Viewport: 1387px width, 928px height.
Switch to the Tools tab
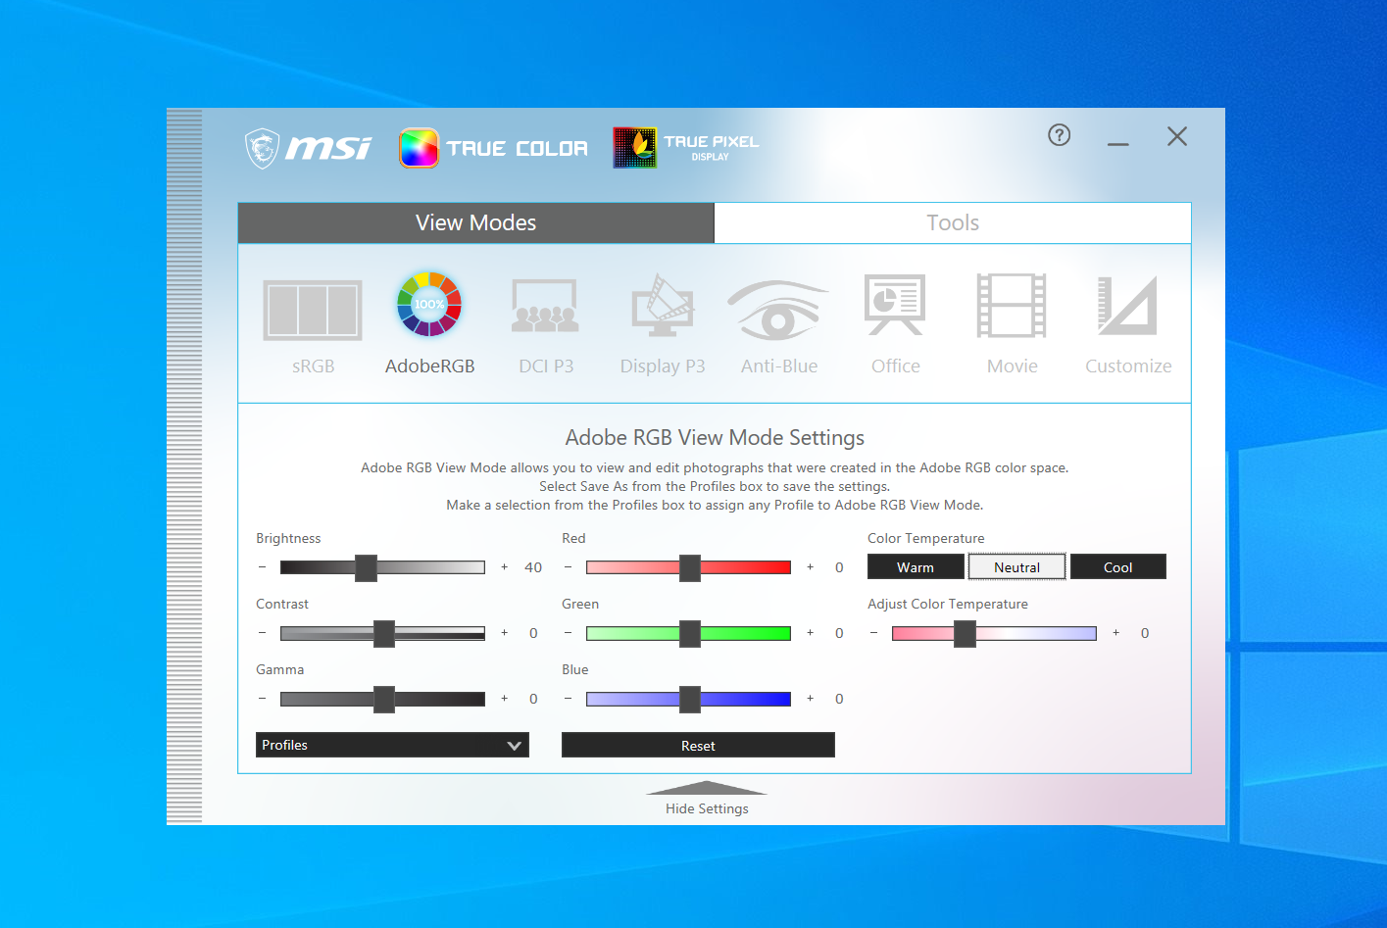pyautogui.click(x=953, y=223)
